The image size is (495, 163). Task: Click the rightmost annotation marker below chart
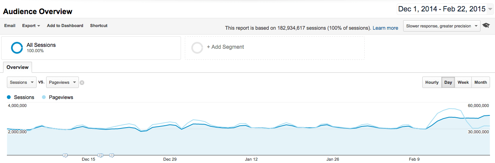pos(112,155)
